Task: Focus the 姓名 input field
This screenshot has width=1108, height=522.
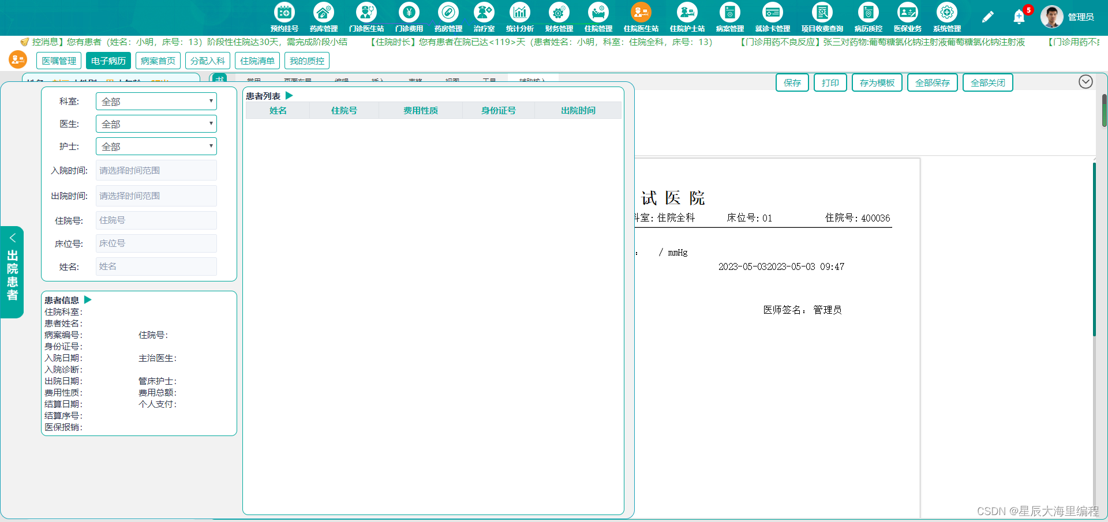Action: 156,266
